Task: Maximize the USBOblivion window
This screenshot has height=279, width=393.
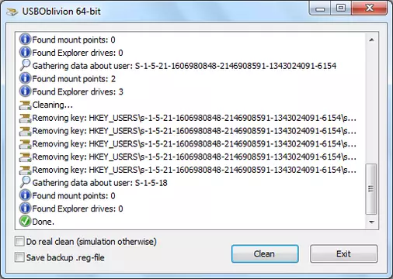Action: pyautogui.click(x=341, y=8)
